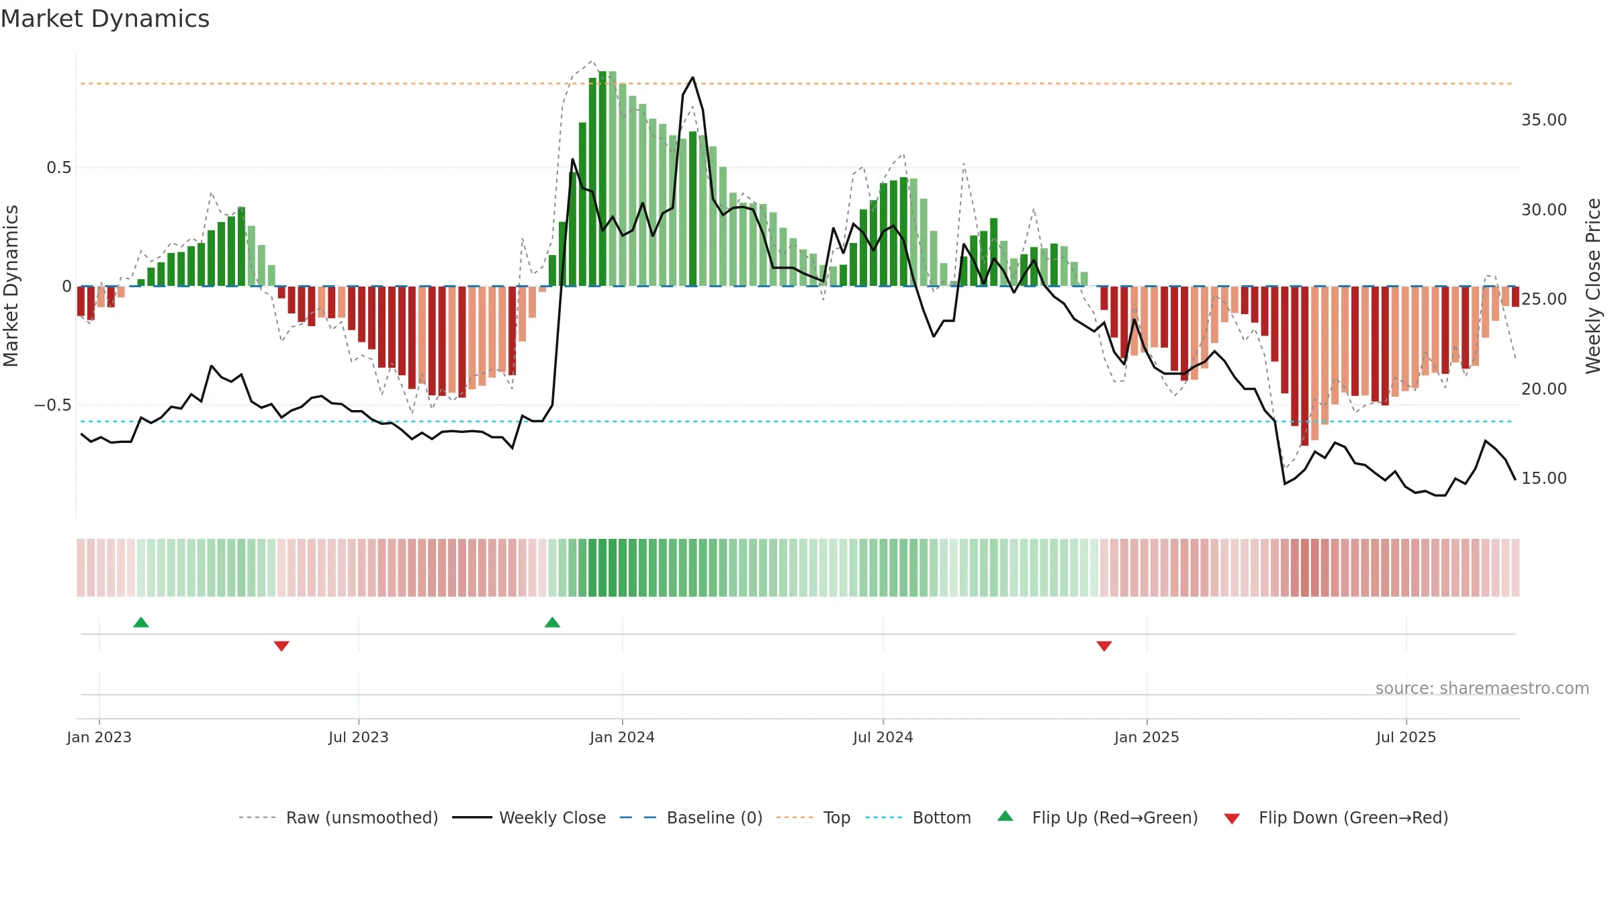Click the 0 left axis tick label
The image size is (1612, 906).
pos(66,287)
